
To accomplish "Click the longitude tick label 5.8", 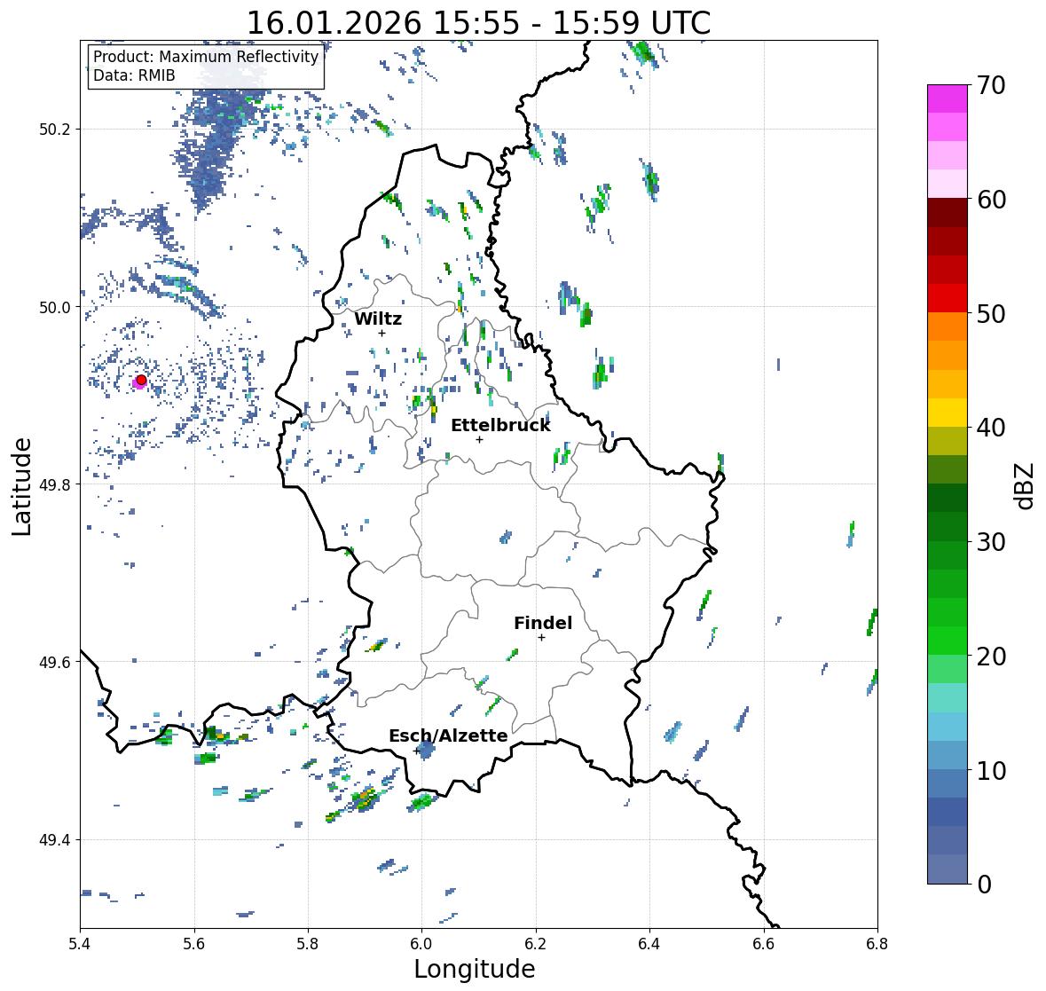I will (308, 943).
